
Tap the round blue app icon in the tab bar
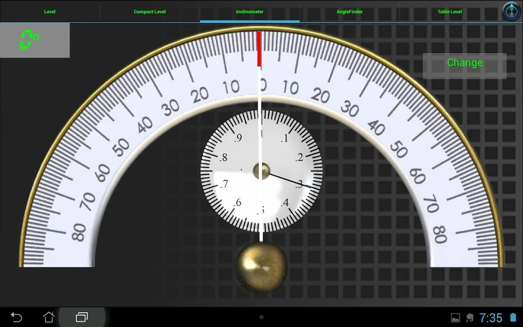click(x=511, y=11)
